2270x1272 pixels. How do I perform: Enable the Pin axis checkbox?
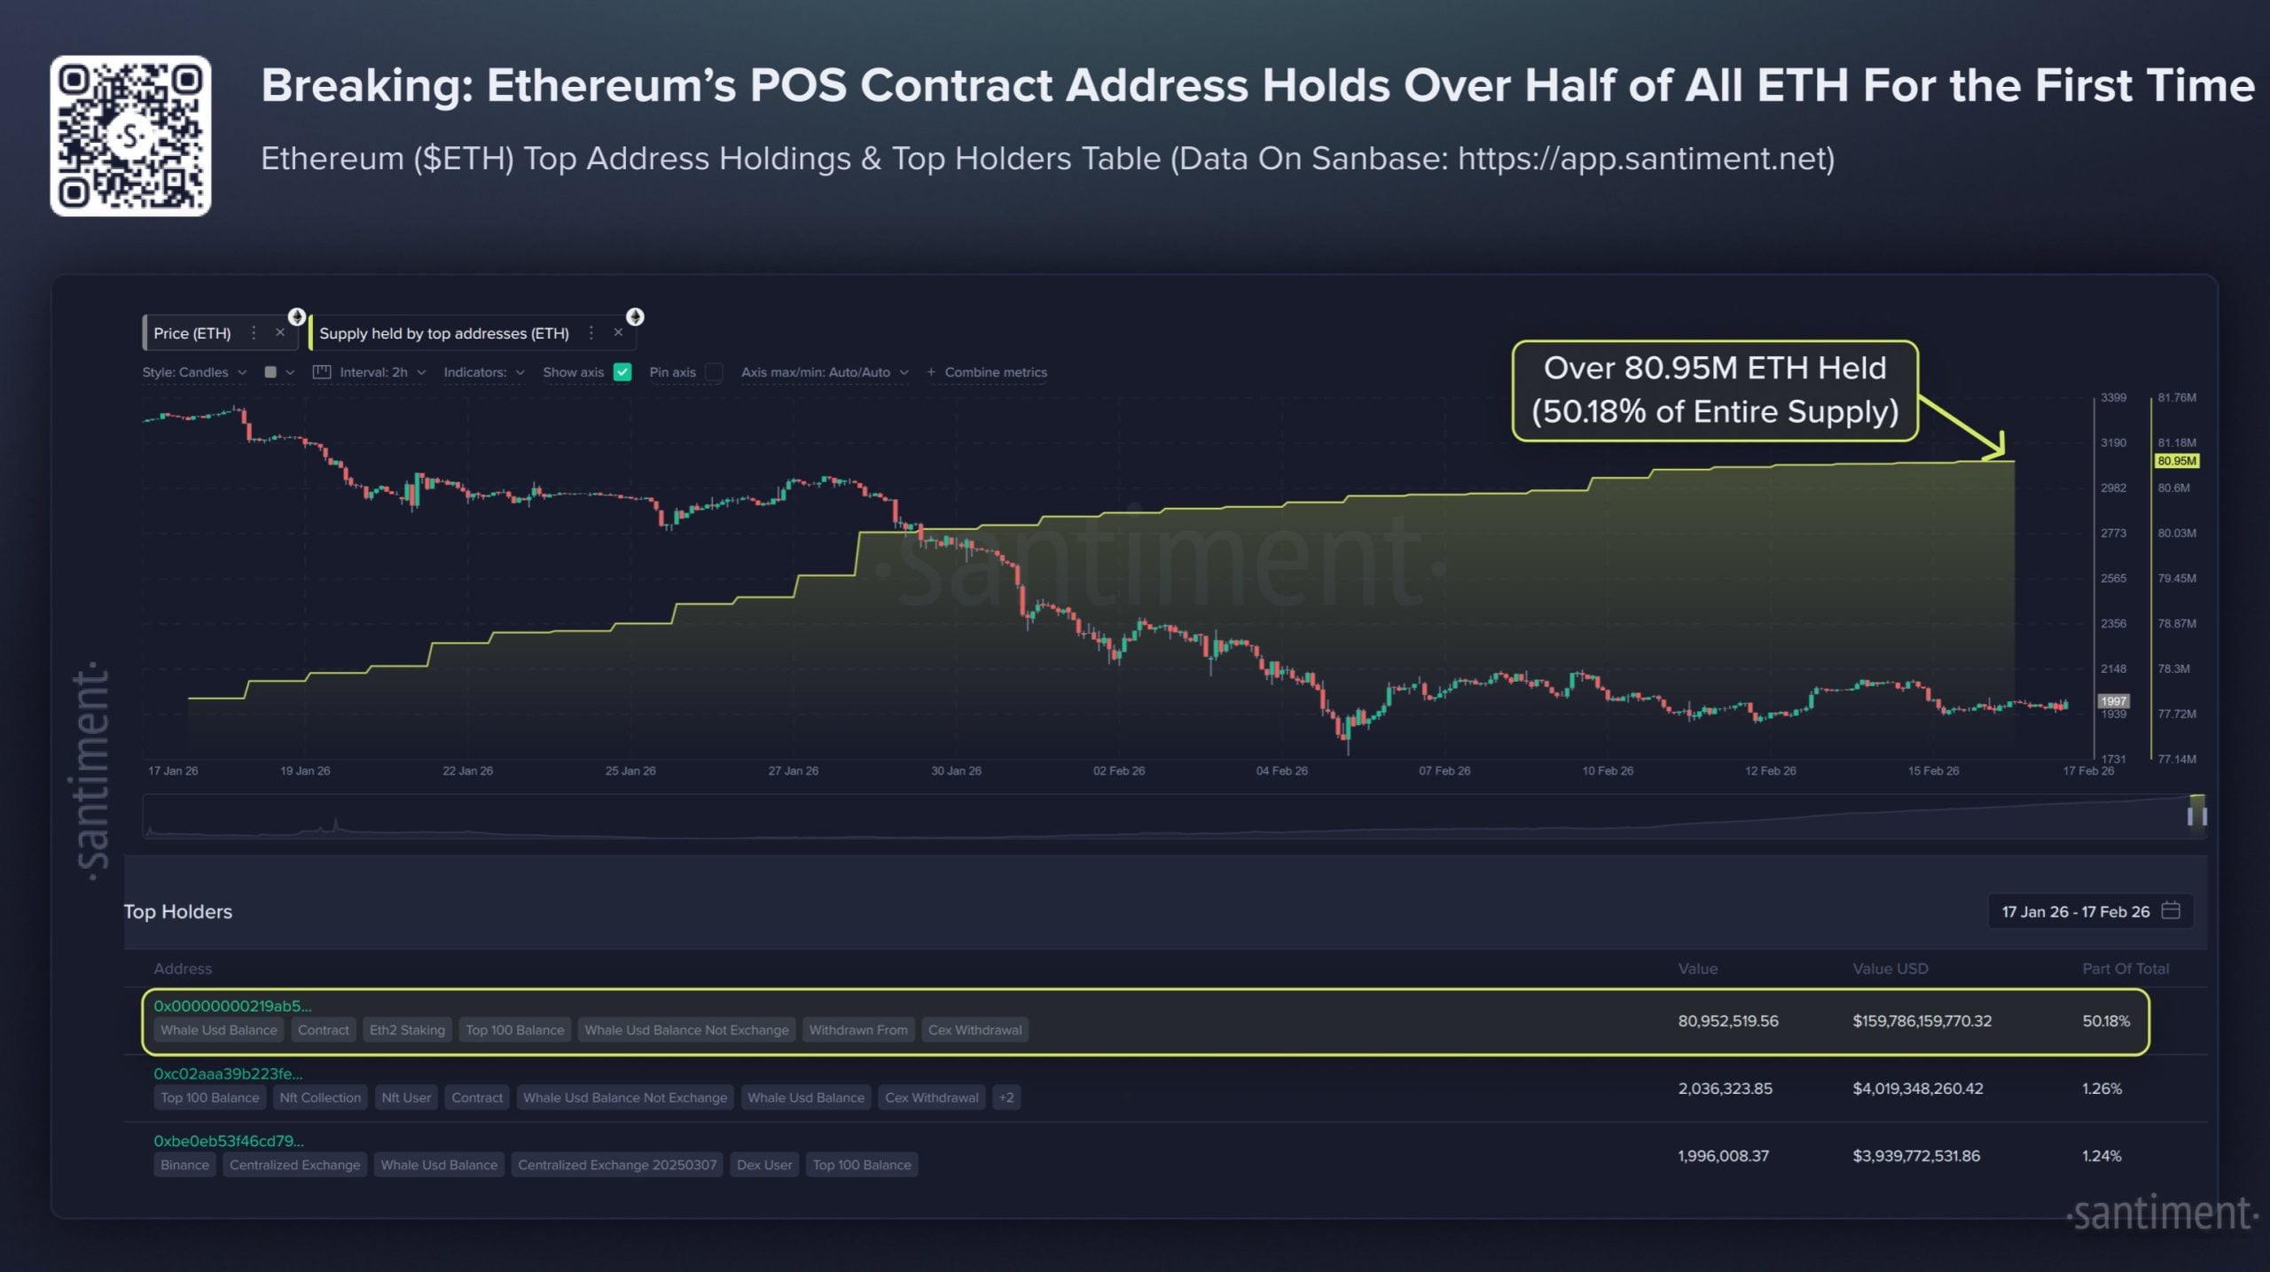pyautogui.click(x=714, y=372)
